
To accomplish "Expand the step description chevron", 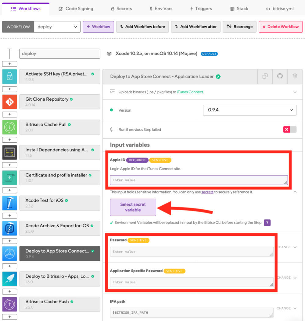I will (295, 92).
